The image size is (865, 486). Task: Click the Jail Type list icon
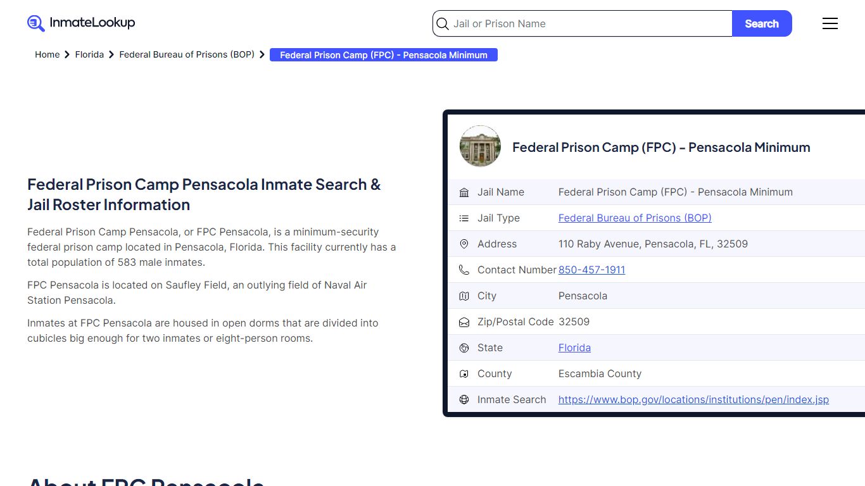(464, 218)
